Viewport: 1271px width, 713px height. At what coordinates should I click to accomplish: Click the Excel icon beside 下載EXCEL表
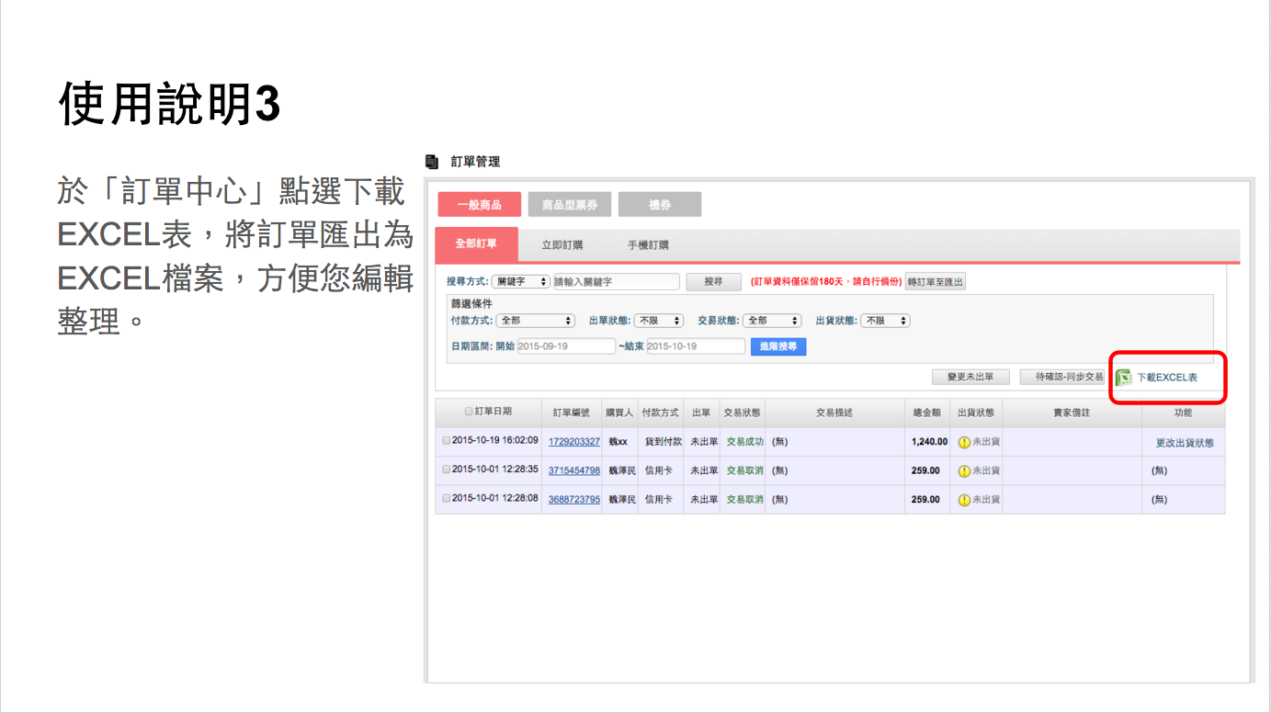pyautogui.click(x=1123, y=378)
